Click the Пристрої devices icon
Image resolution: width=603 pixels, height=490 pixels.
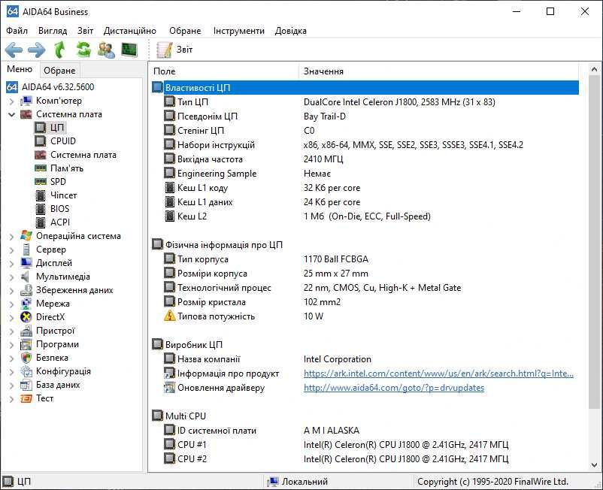pos(26,331)
